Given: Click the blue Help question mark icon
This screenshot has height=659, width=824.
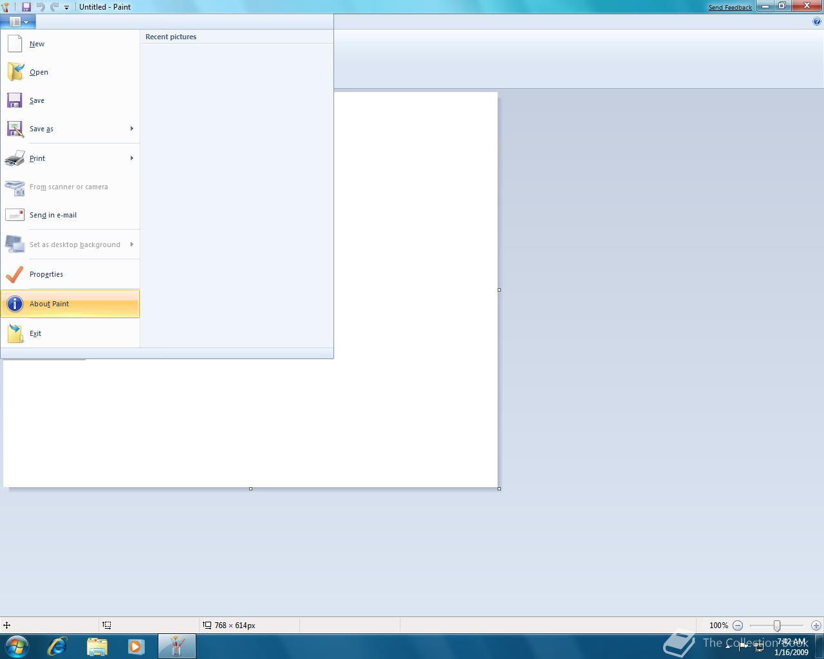Looking at the screenshot, I should pyautogui.click(x=817, y=21).
